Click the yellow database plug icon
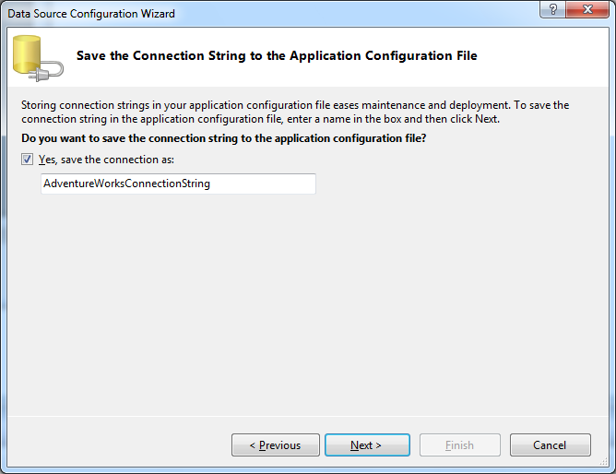The height and width of the screenshot is (474, 616). 38,58
